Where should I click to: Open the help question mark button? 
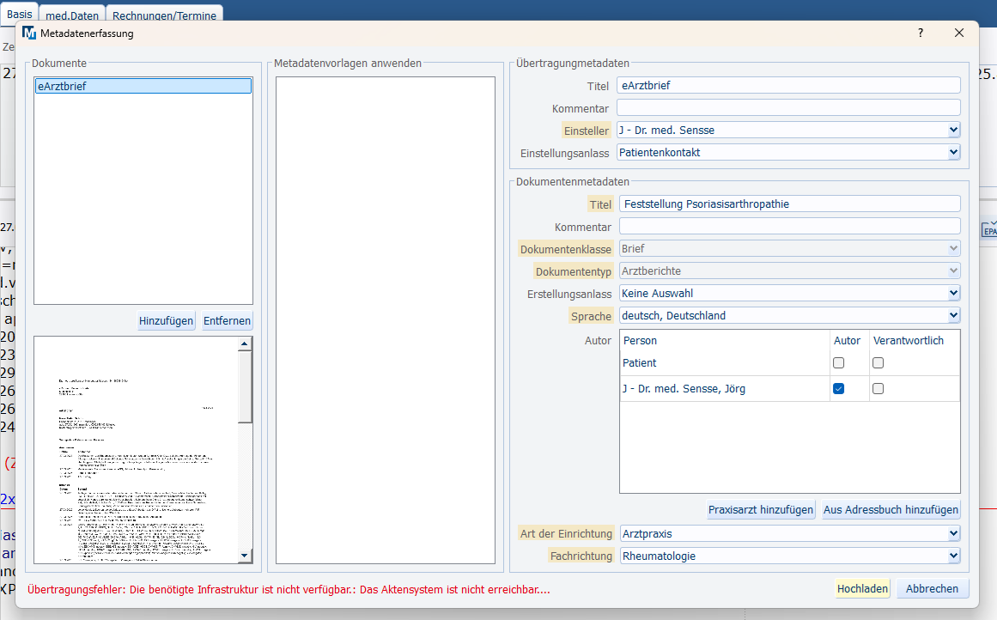coord(920,33)
